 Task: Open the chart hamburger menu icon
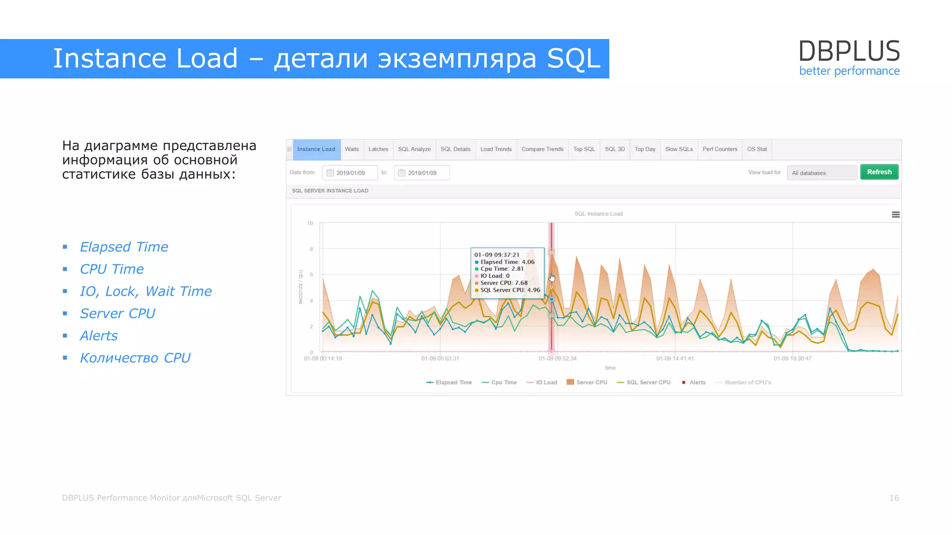coord(895,215)
